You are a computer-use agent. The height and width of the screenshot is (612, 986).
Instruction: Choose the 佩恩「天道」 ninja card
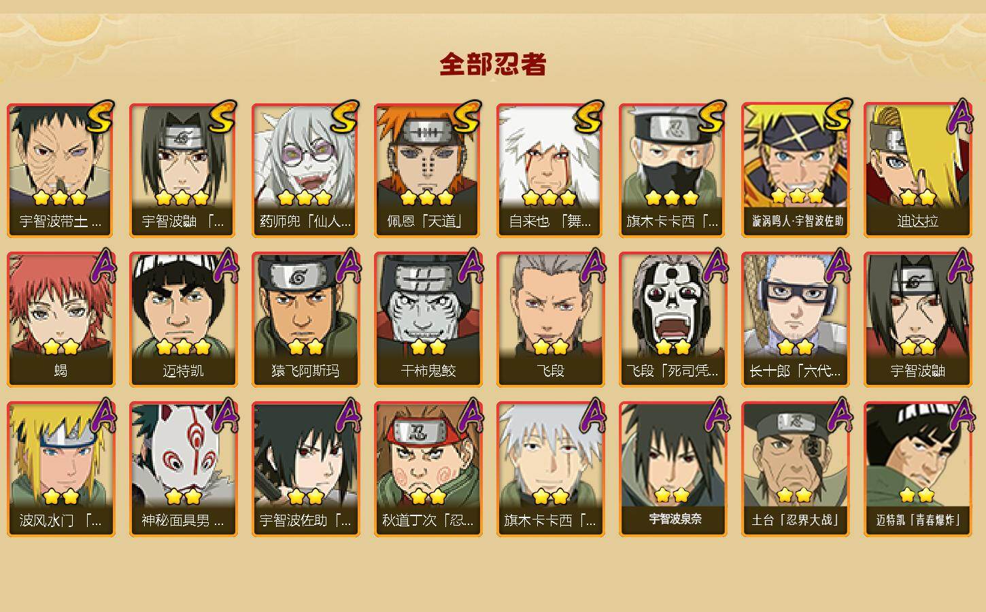[428, 170]
